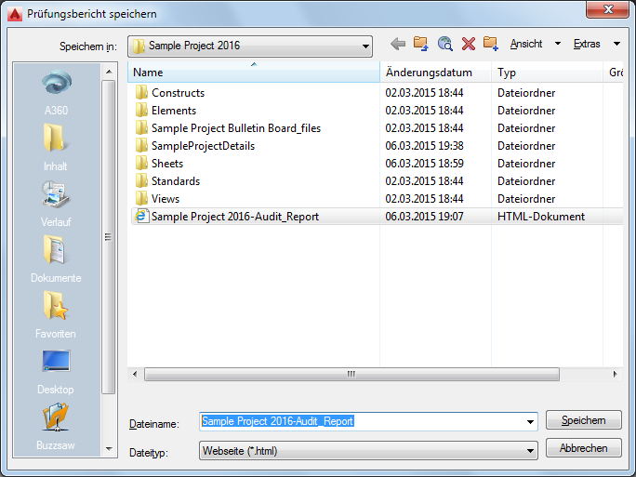Click the HTML icon of Sample Project 2016-Audit_Report
Viewport: 636px width, 477px height.
(141, 217)
